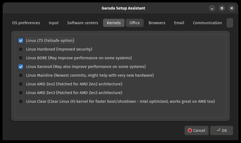Confirm selections with the OK button
241x143 pixels.
pos(222,130)
